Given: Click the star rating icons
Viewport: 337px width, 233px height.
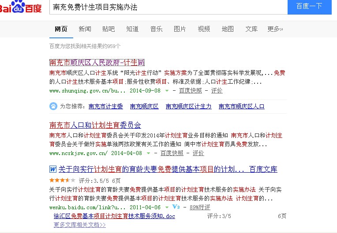Looking at the screenshot, I should [59, 180].
